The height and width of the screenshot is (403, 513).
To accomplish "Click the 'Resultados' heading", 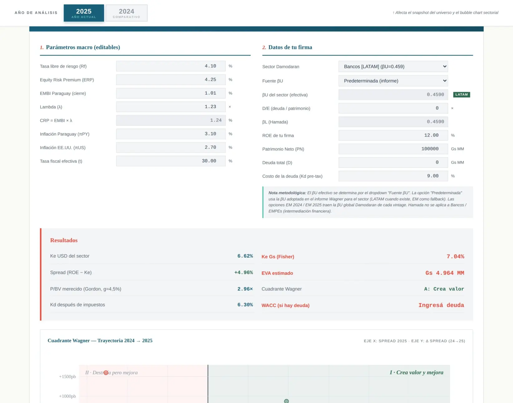I will pyautogui.click(x=64, y=240).
